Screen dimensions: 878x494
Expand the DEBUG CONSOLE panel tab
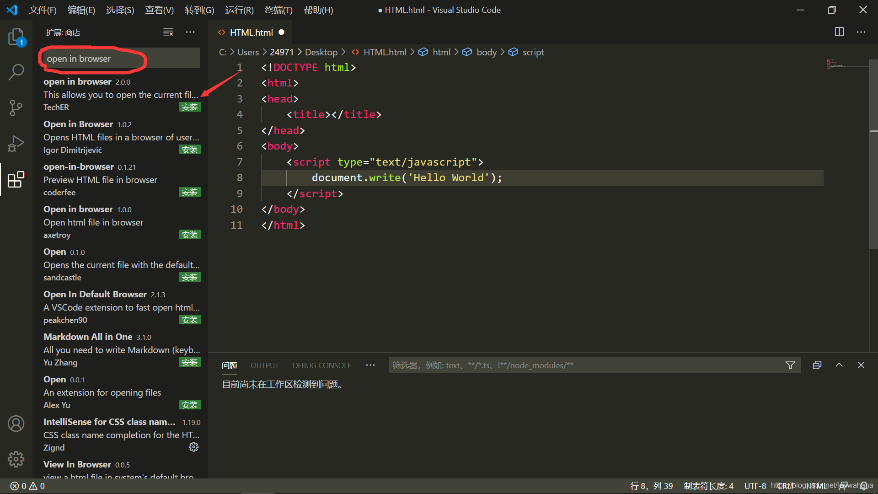coord(322,365)
